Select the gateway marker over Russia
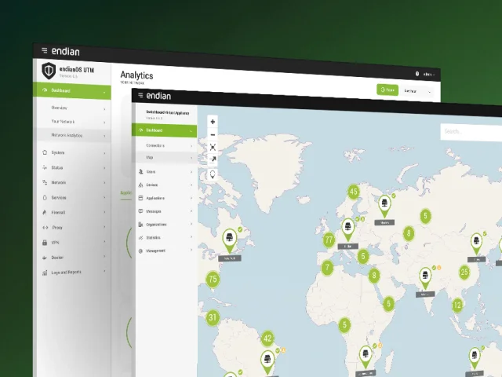The width and height of the screenshot is (502, 377). [384, 205]
